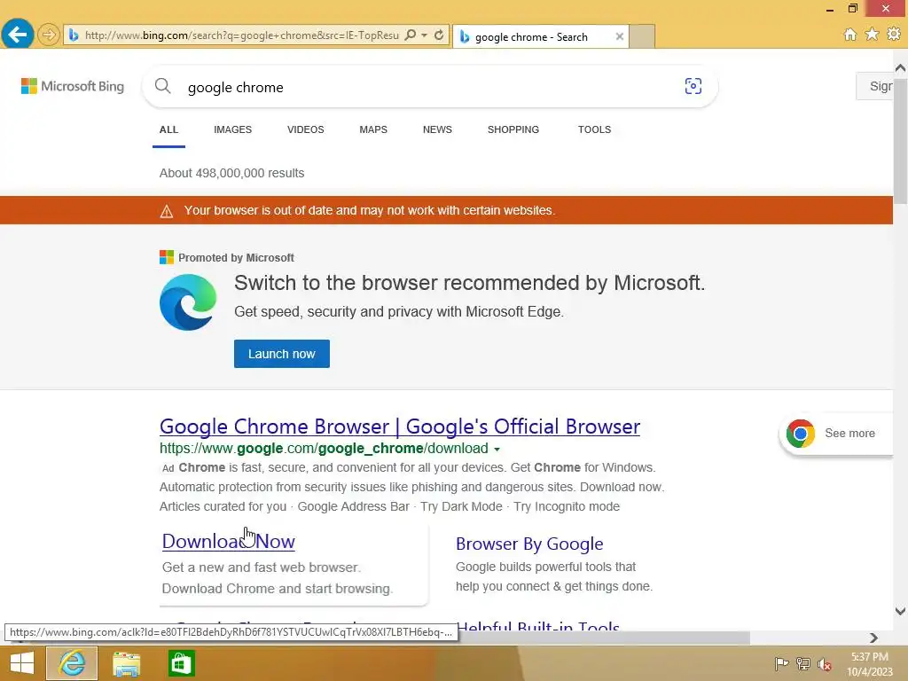Open Google Chrome Browser official result link

(x=400, y=427)
